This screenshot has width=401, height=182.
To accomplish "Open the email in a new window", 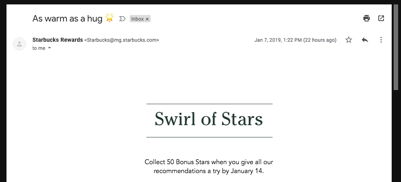I will (x=381, y=18).
